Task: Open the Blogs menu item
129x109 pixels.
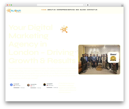Action: [x=83, y=10]
